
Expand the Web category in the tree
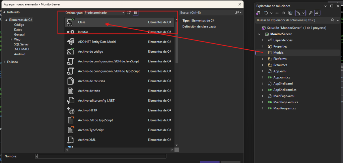pyautogui.click(x=11, y=39)
